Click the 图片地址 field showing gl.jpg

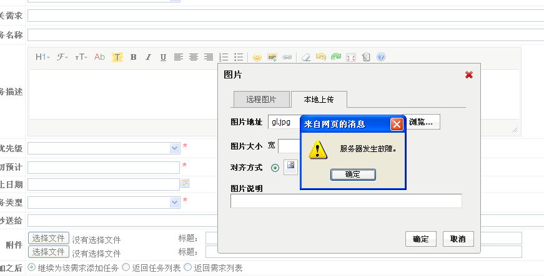click(284, 121)
